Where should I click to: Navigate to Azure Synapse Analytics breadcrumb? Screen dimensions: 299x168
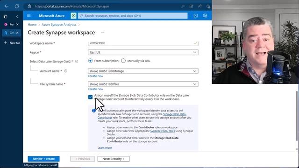pos(59,25)
